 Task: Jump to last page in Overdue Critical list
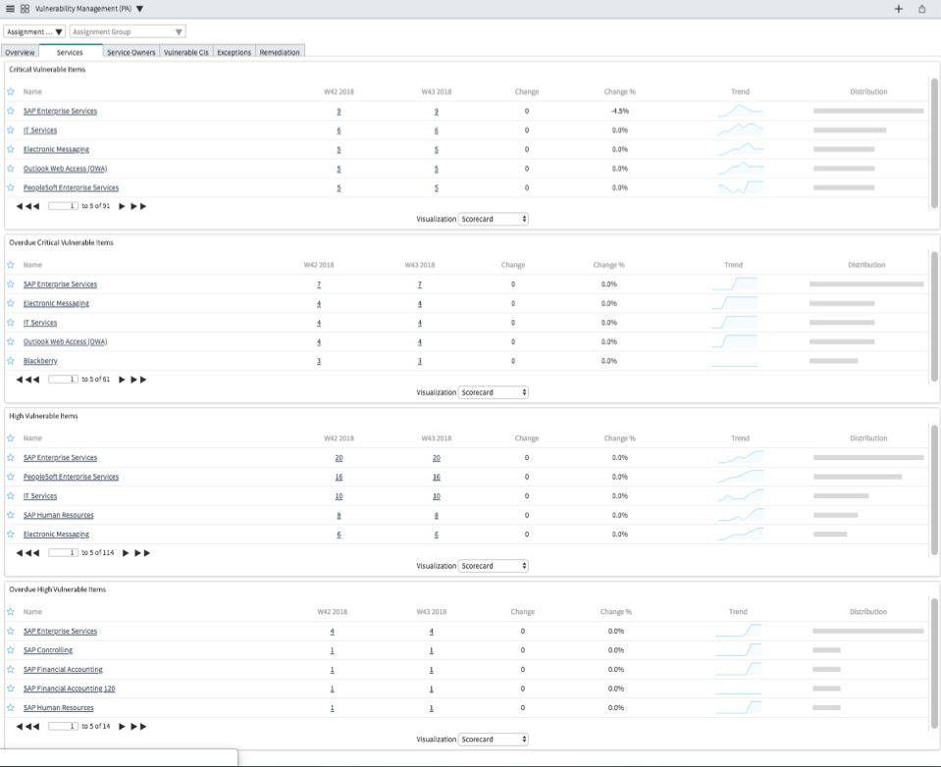pos(138,380)
